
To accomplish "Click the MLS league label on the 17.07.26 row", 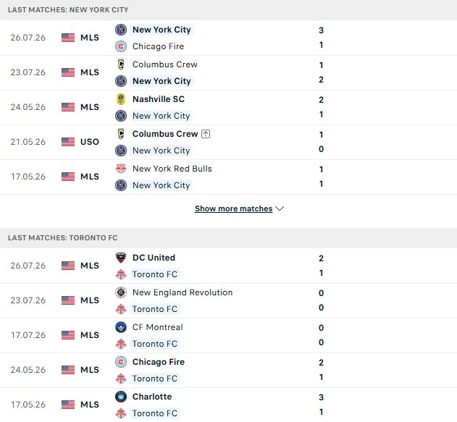I will 90,335.
